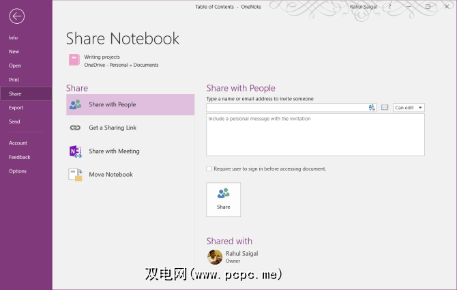
Task: Select Share with People option
Action: click(x=130, y=104)
